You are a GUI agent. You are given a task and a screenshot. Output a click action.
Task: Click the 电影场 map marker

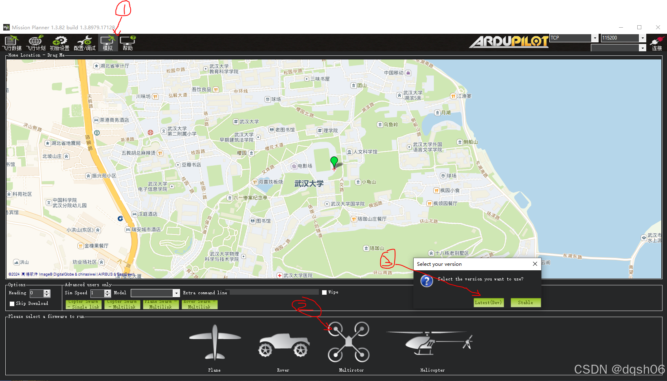point(294,166)
